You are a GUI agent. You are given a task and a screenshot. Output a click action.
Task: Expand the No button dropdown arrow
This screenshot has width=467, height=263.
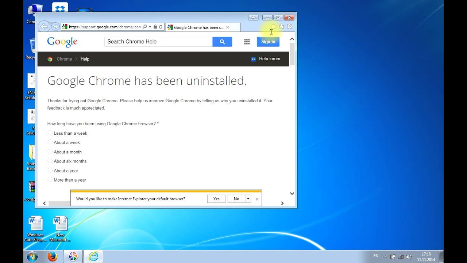(x=248, y=199)
